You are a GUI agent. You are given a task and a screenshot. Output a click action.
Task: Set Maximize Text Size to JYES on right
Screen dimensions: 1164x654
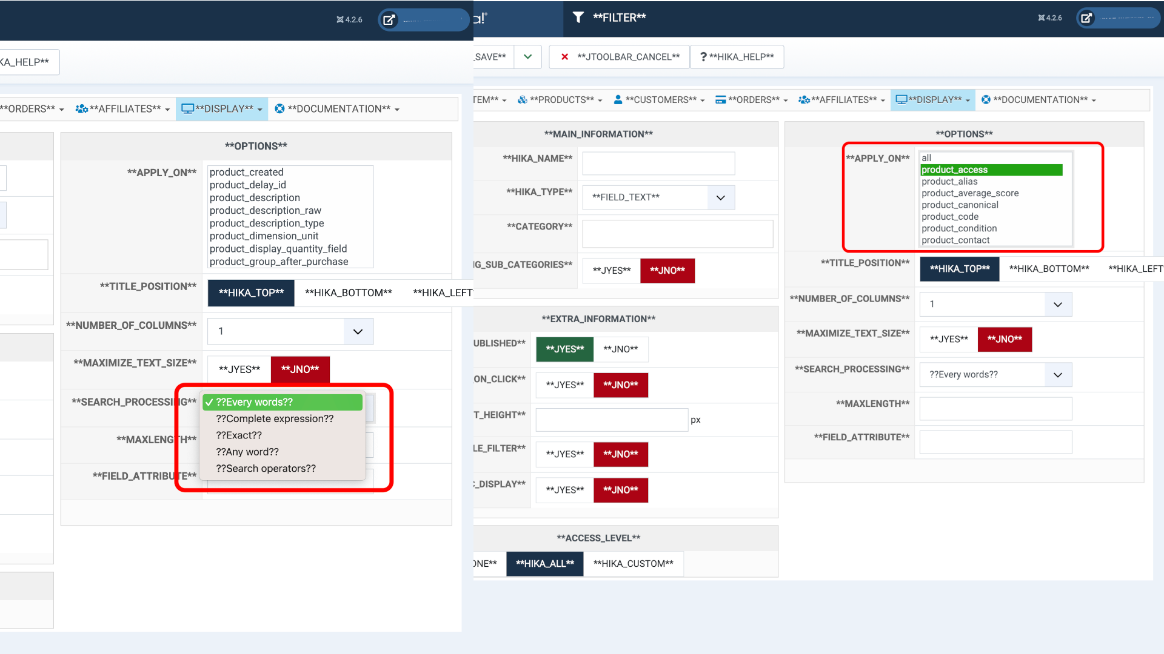click(949, 339)
